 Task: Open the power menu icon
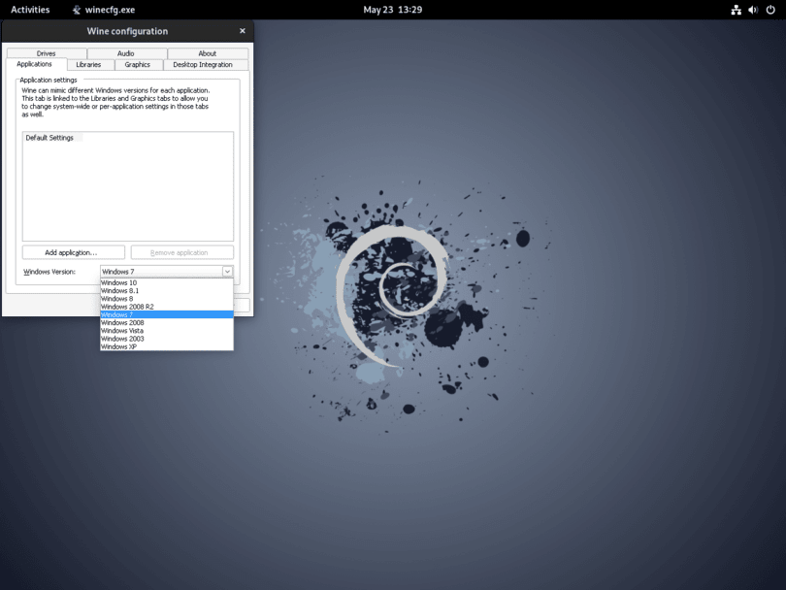[770, 10]
